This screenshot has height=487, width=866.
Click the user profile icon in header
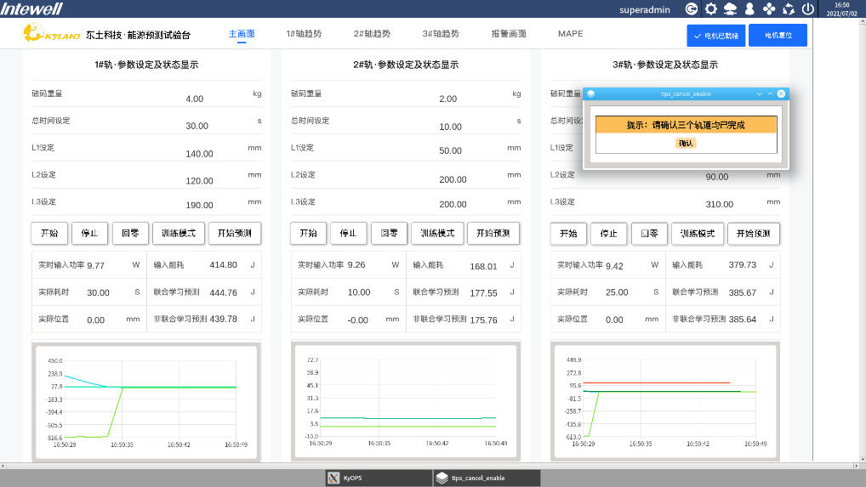[749, 8]
